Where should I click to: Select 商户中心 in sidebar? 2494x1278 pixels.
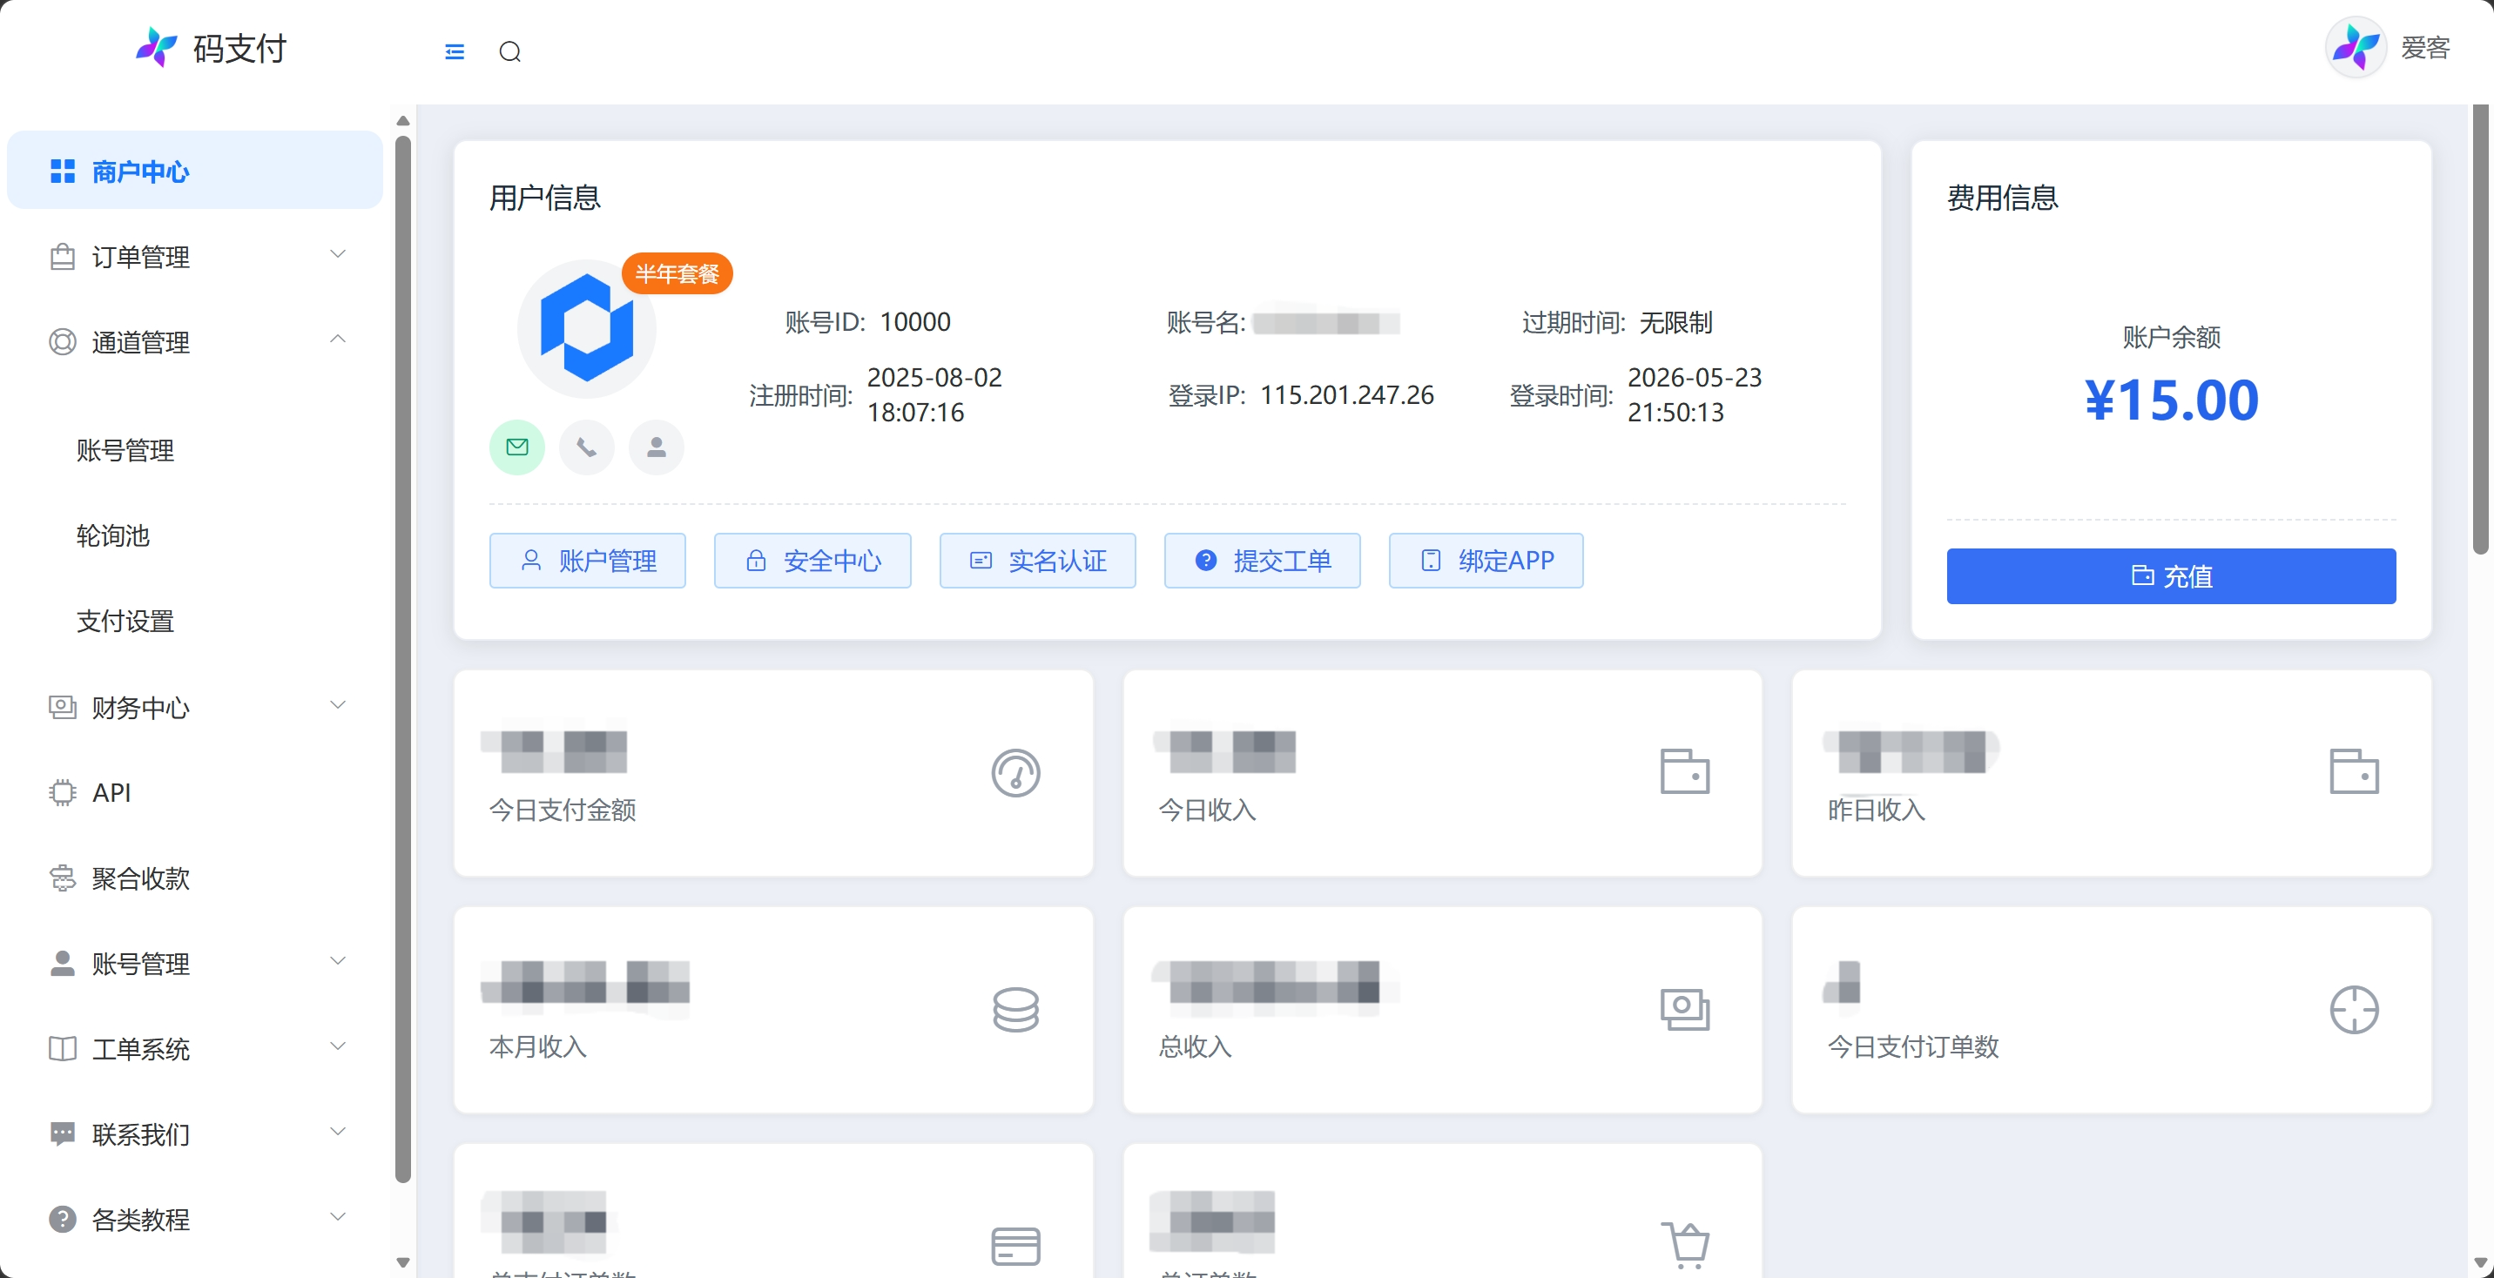coord(194,171)
